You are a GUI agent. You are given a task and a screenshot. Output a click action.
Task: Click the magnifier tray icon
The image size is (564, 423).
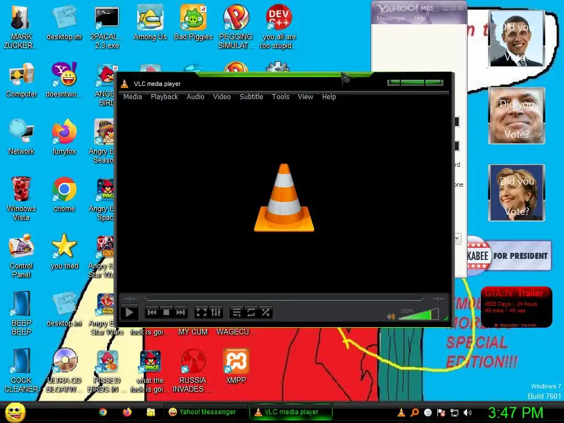click(414, 413)
